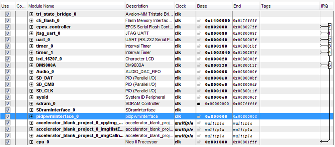Image resolution: width=335 pixels, height=147 pixels.
Task: Click the Description column header
Action: click(150, 6)
